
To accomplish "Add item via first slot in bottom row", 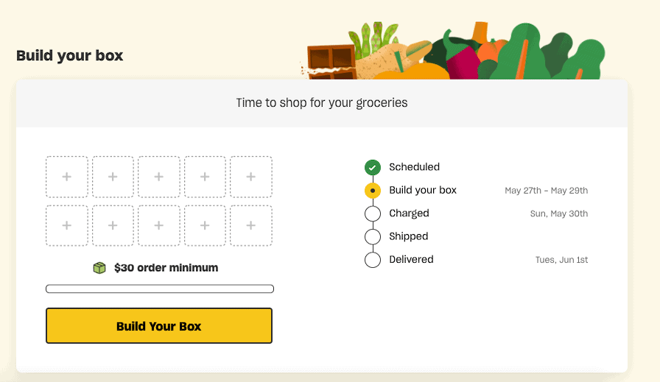I will [x=66, y=225].
